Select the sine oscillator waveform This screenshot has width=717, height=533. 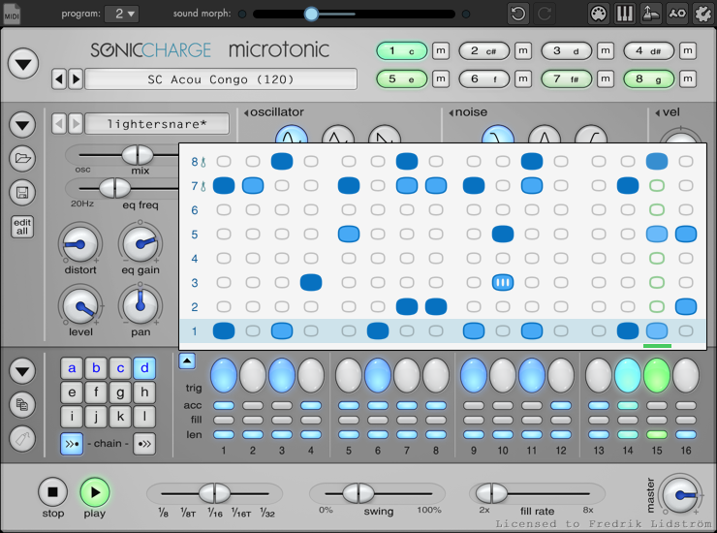point(292,135)
